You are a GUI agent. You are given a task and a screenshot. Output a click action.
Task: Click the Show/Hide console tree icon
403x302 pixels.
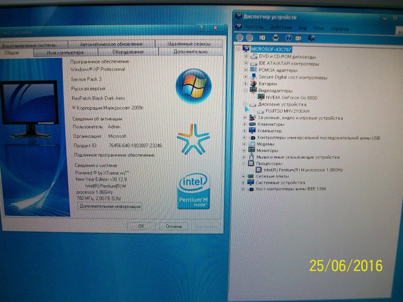262,38
